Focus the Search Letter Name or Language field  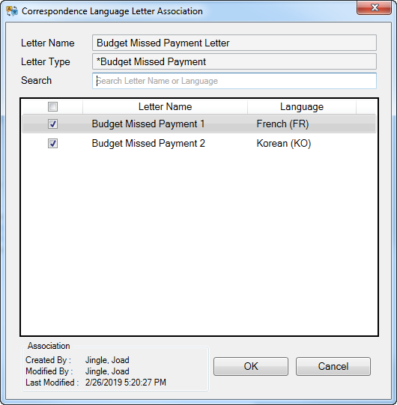234,81
